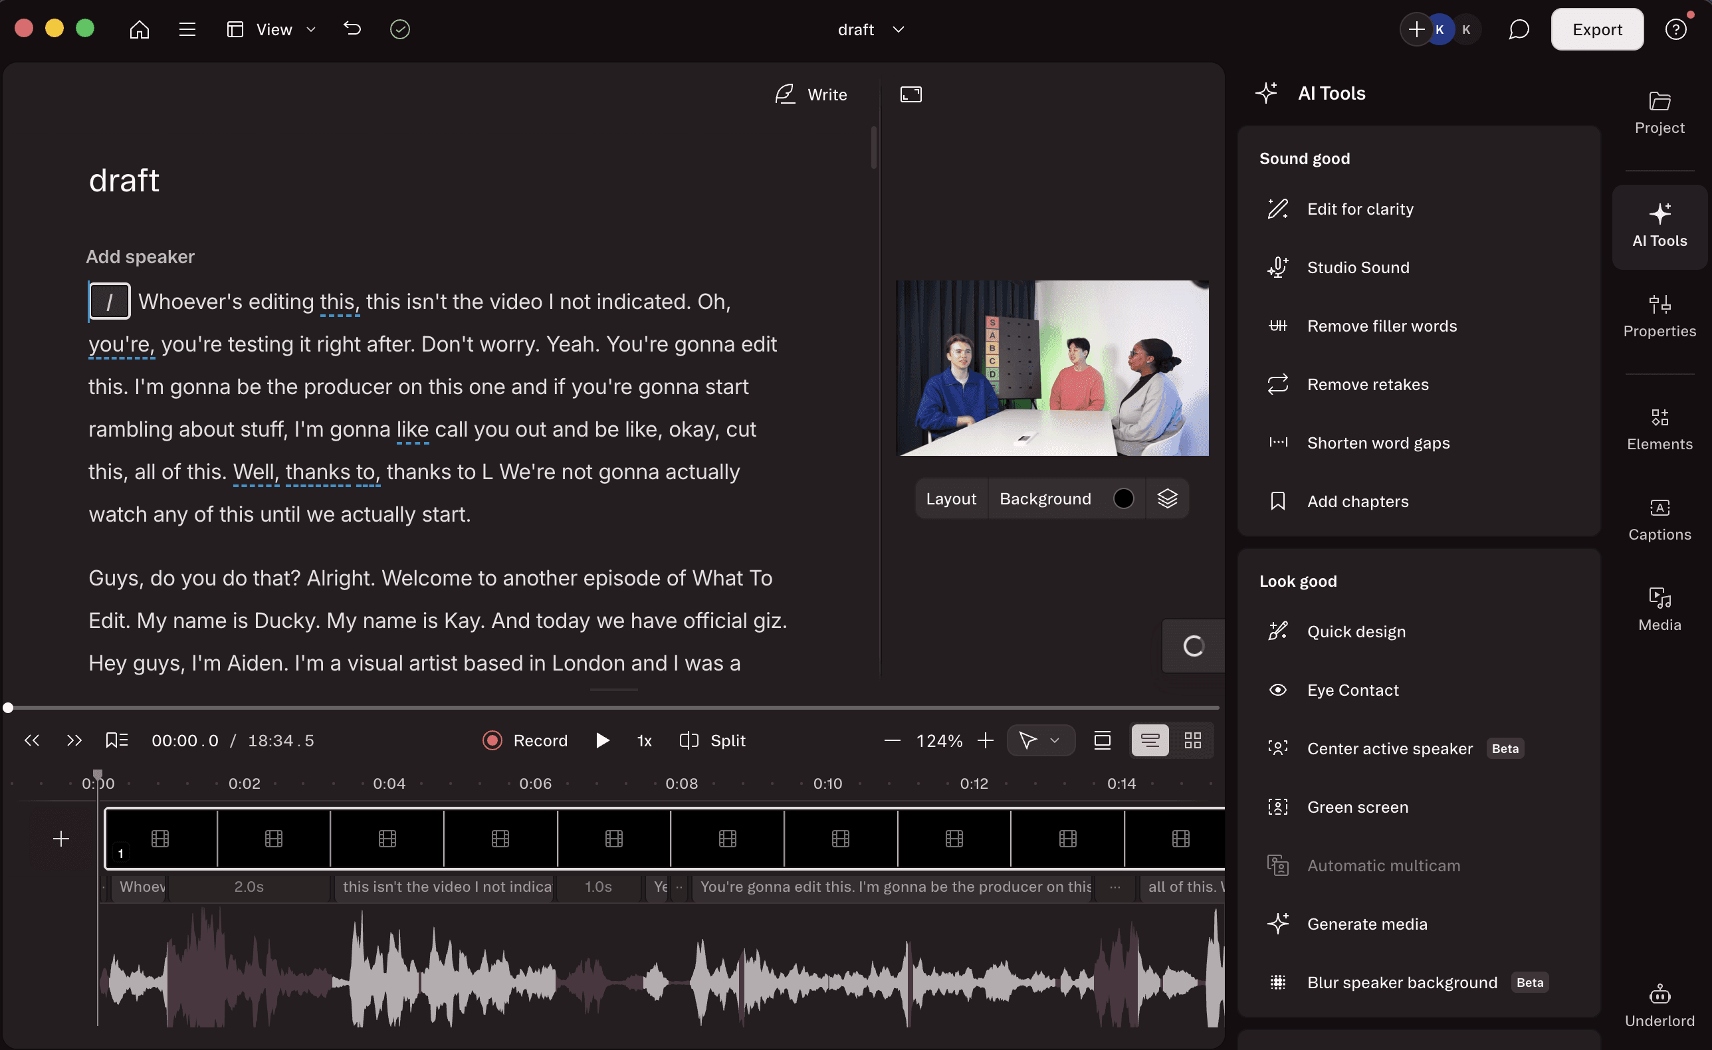Click the Add speaker link
Screen dimensions: 1712x1050
point(140,257)
